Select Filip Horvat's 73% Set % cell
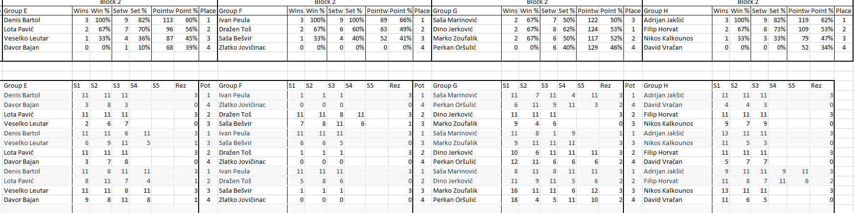The image size is (854, 213). point(779,29)
